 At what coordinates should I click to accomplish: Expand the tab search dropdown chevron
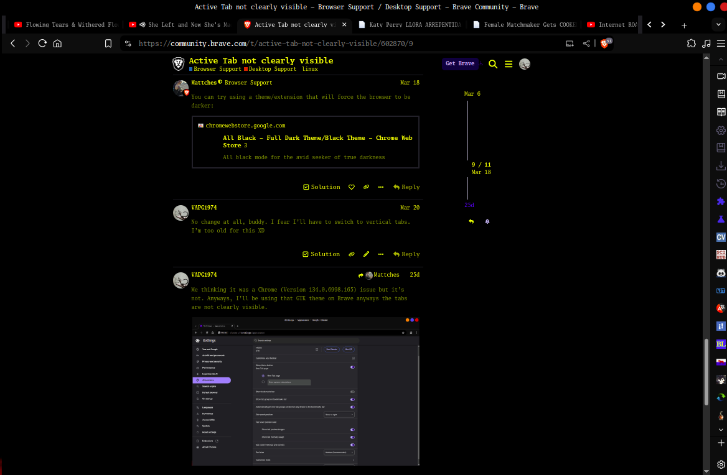pyautogui.click(x=719, y=24)
